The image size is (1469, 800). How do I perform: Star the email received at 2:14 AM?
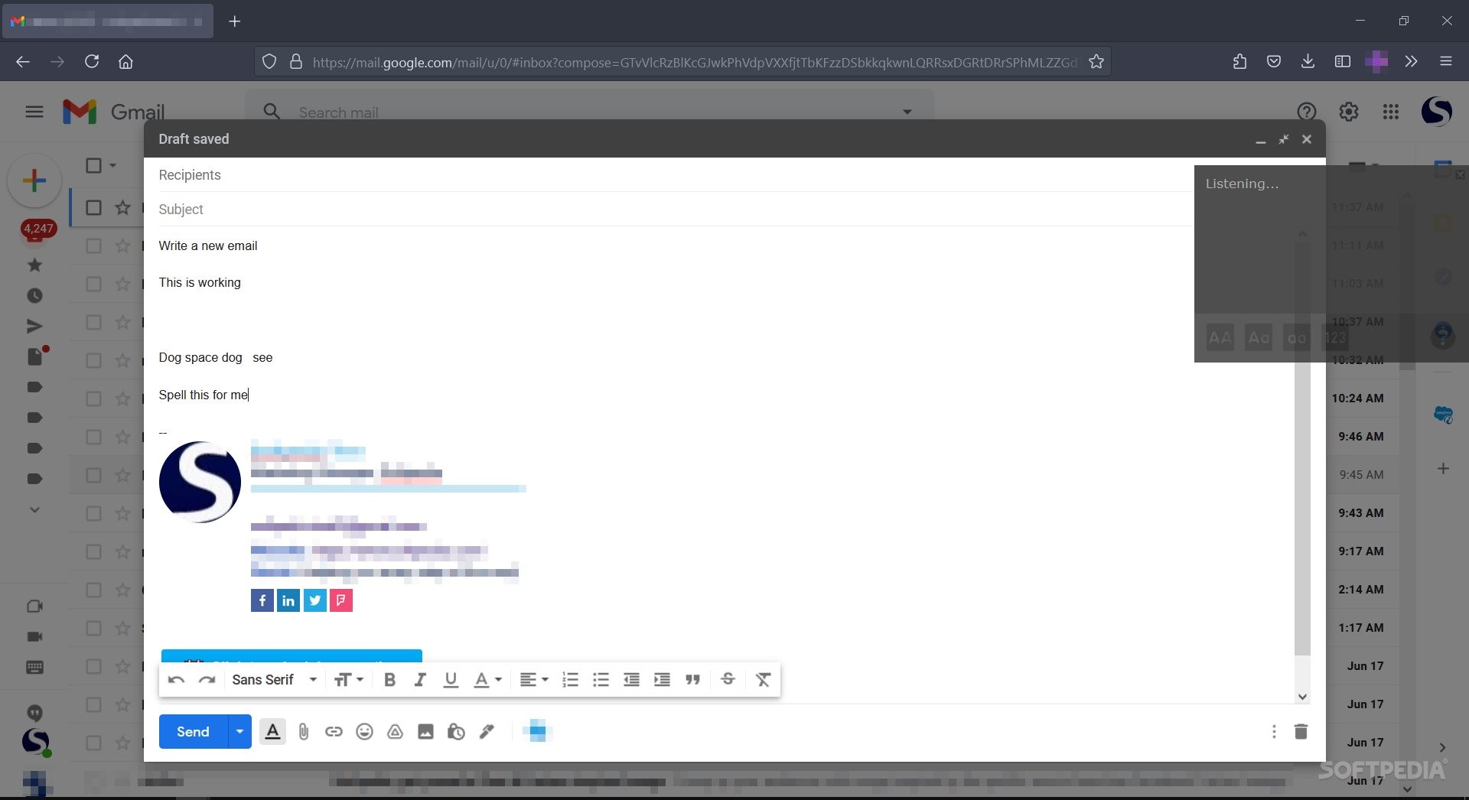pyautogui.click(x=122, y=590)
